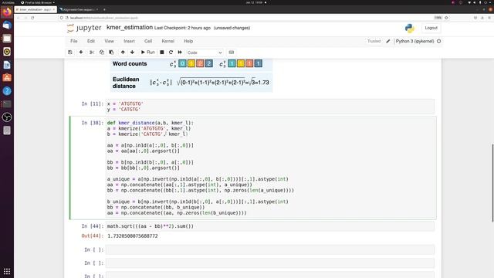Click the Trusted notebook indicator
494x278 pixels.
coord(374,41)
